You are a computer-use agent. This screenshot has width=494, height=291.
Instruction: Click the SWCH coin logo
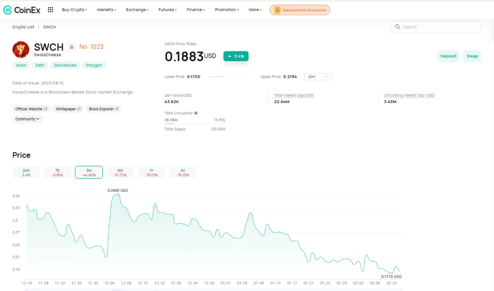tap(21, 50)
